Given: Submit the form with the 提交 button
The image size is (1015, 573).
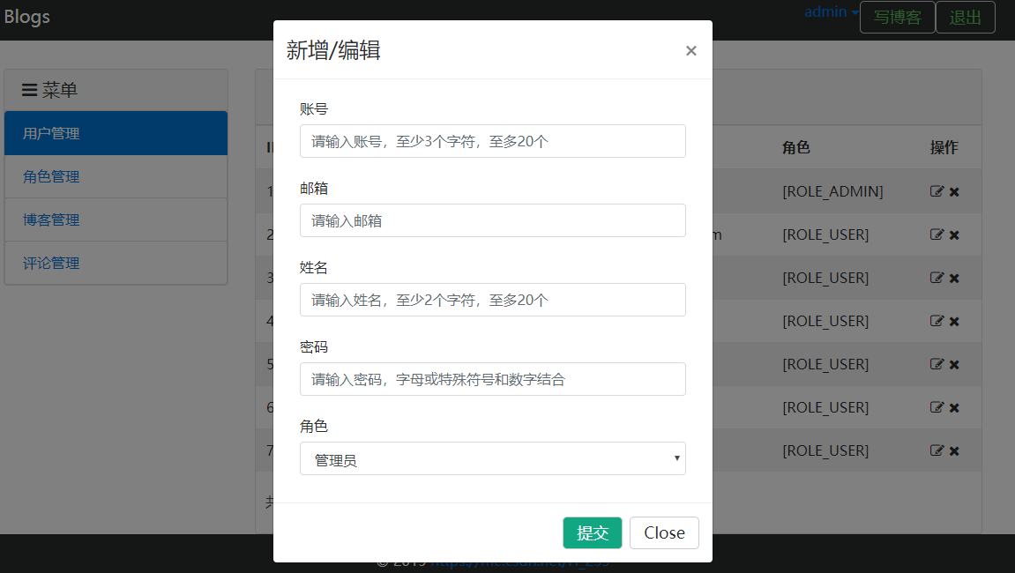Looking at the screenshot, I should 592,532.
